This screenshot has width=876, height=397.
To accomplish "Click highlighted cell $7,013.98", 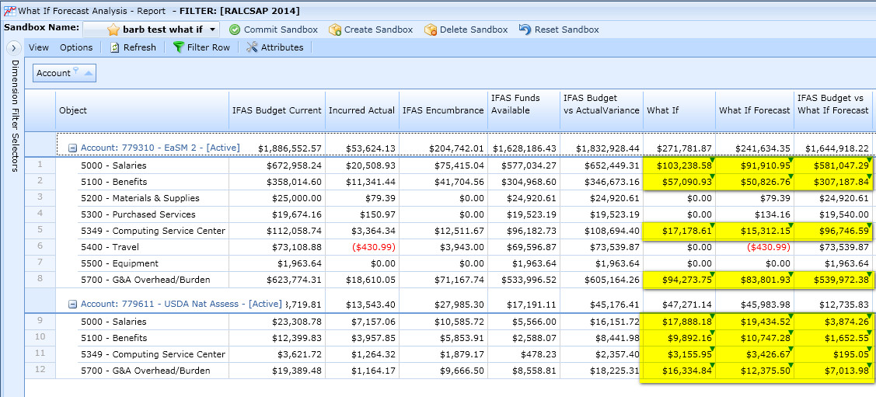I will (x=835, y=371).
